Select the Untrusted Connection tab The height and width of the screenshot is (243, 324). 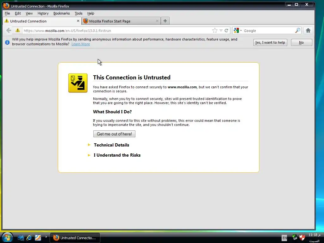[42, 21]
